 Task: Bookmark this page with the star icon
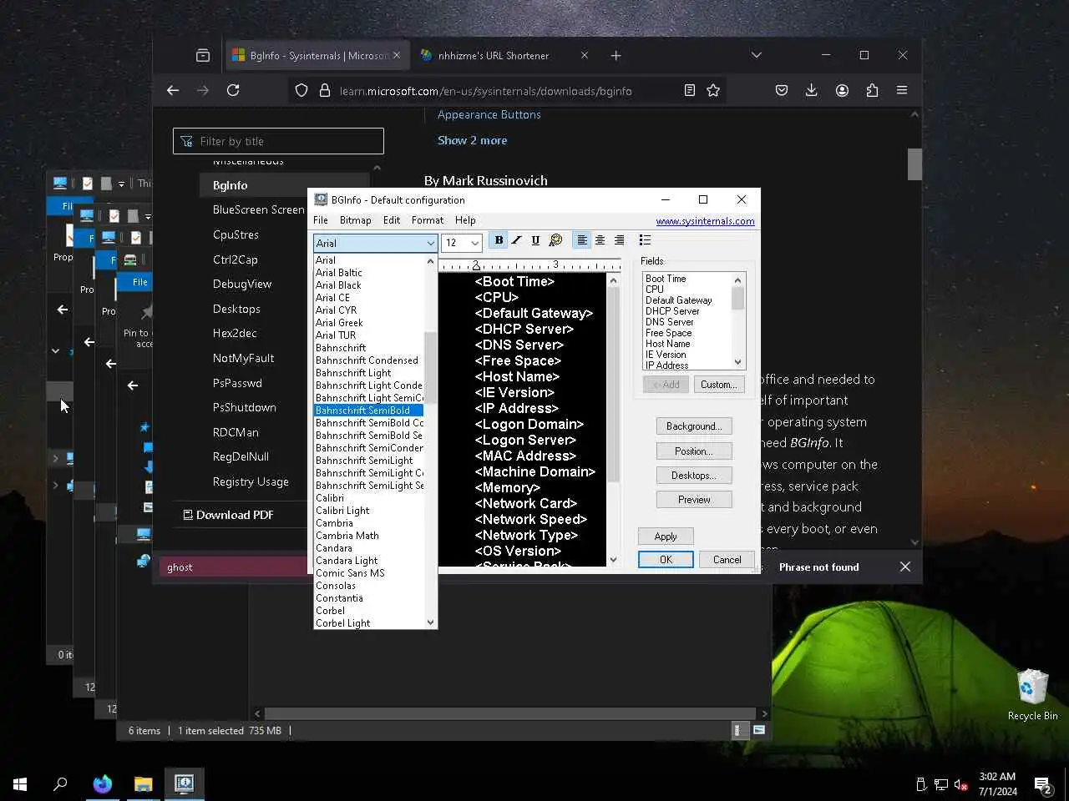(713, 90)
